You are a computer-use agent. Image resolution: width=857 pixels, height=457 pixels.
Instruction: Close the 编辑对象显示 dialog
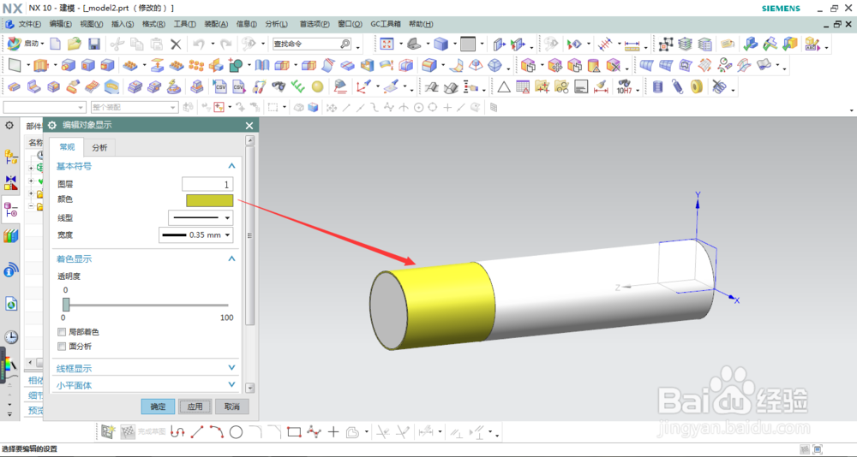coord(249,126)
